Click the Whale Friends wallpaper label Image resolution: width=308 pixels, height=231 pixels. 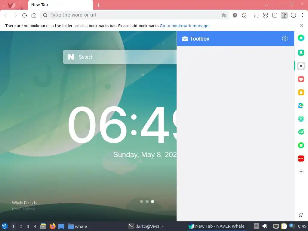click(x=24, y=203)
